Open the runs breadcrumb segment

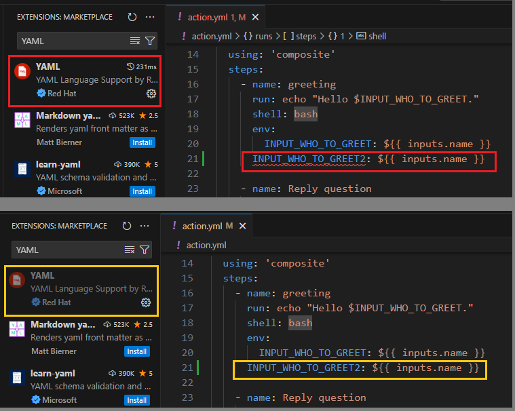[x=258, y=36]
